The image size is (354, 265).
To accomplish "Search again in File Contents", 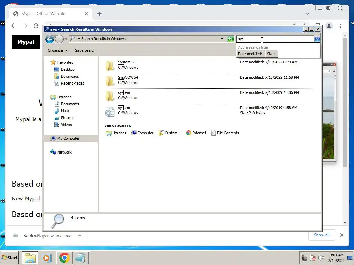I will 225,133.
